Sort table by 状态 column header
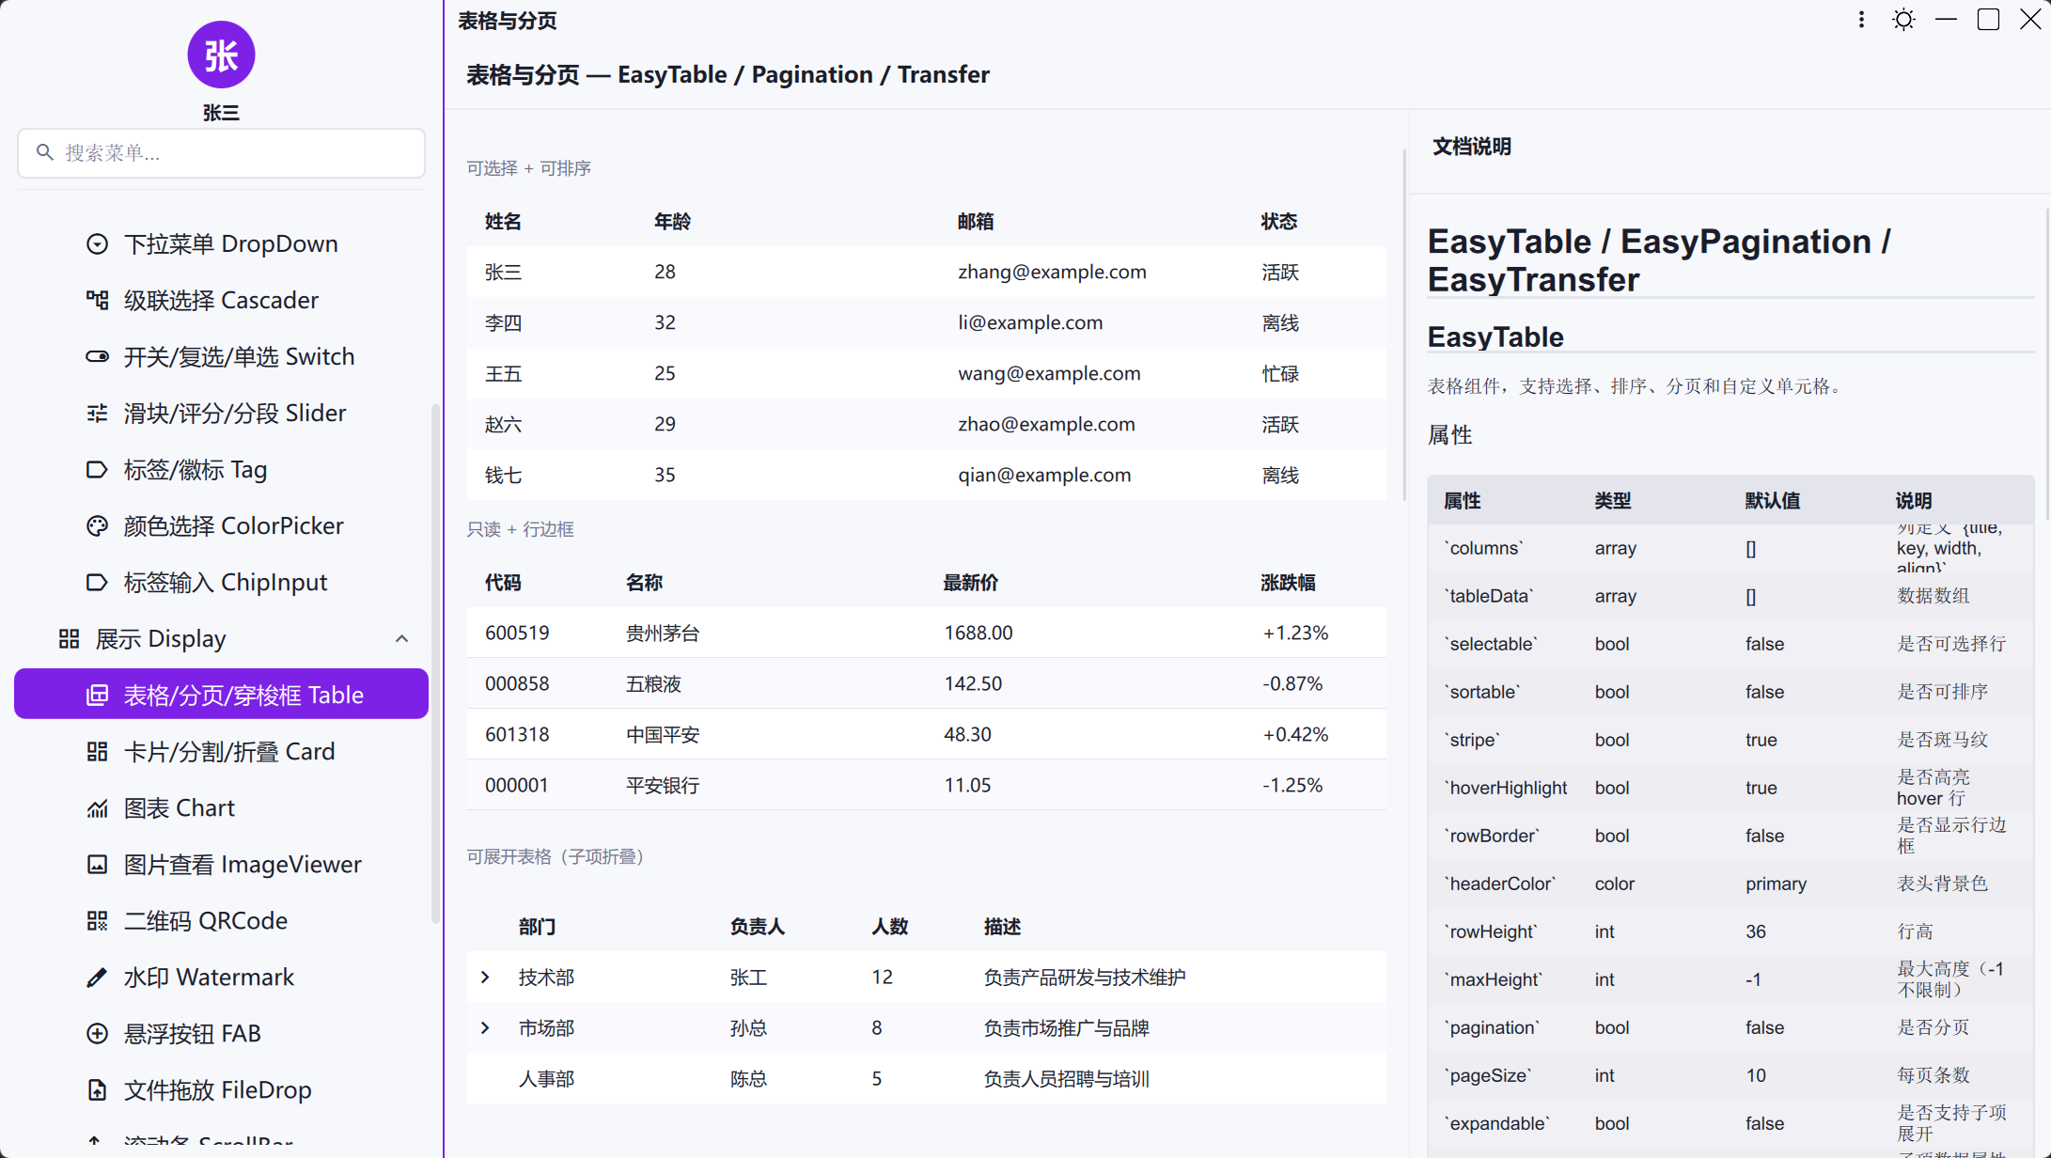 point(1279,222)
